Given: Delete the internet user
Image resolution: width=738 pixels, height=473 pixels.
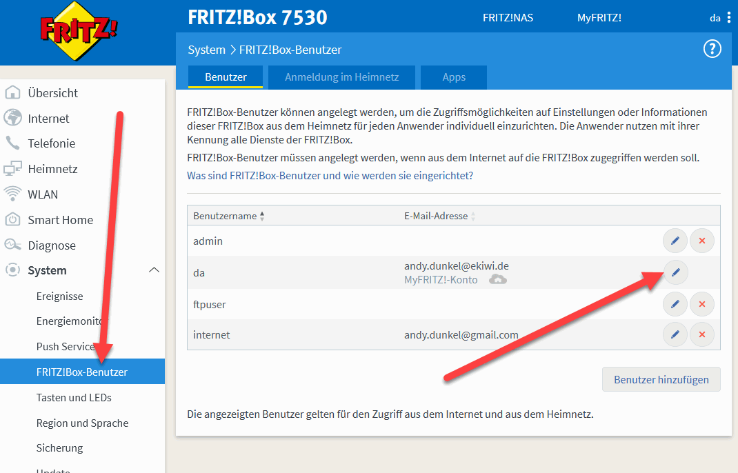Looking at the screenshot, I should click(x=701, y=334).
